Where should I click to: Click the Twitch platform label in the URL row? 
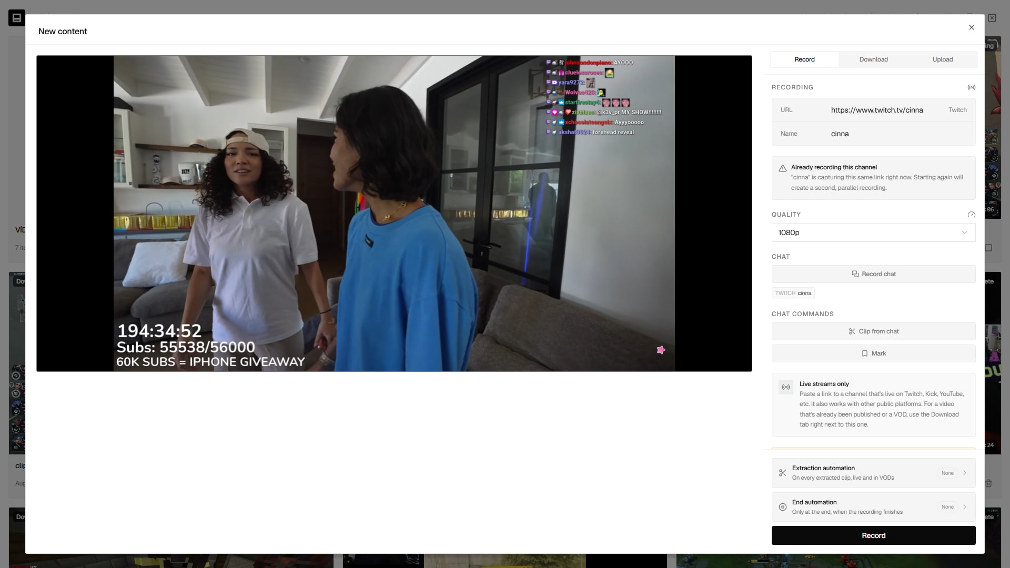pyautogui.click(x=957, y=110)
